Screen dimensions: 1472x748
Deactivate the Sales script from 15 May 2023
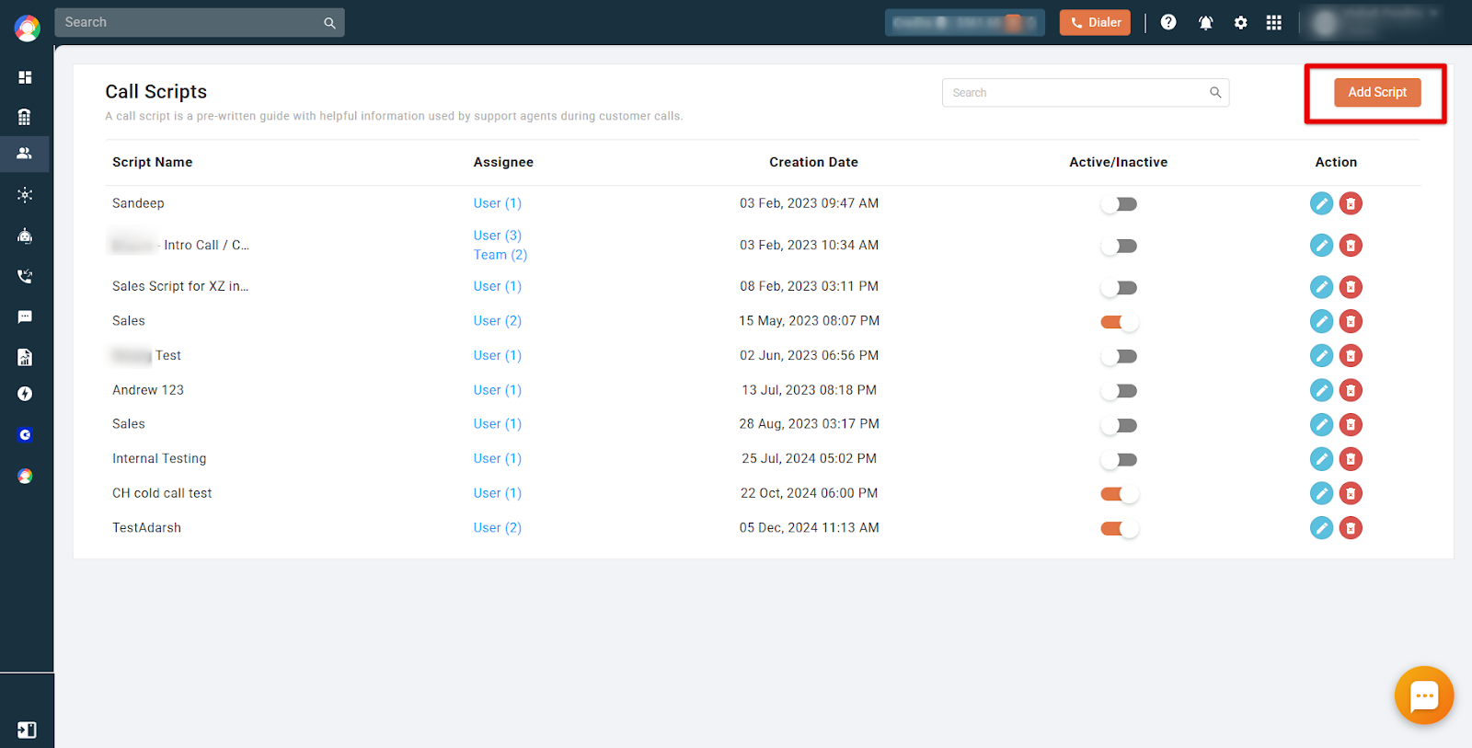[1120, 322]
